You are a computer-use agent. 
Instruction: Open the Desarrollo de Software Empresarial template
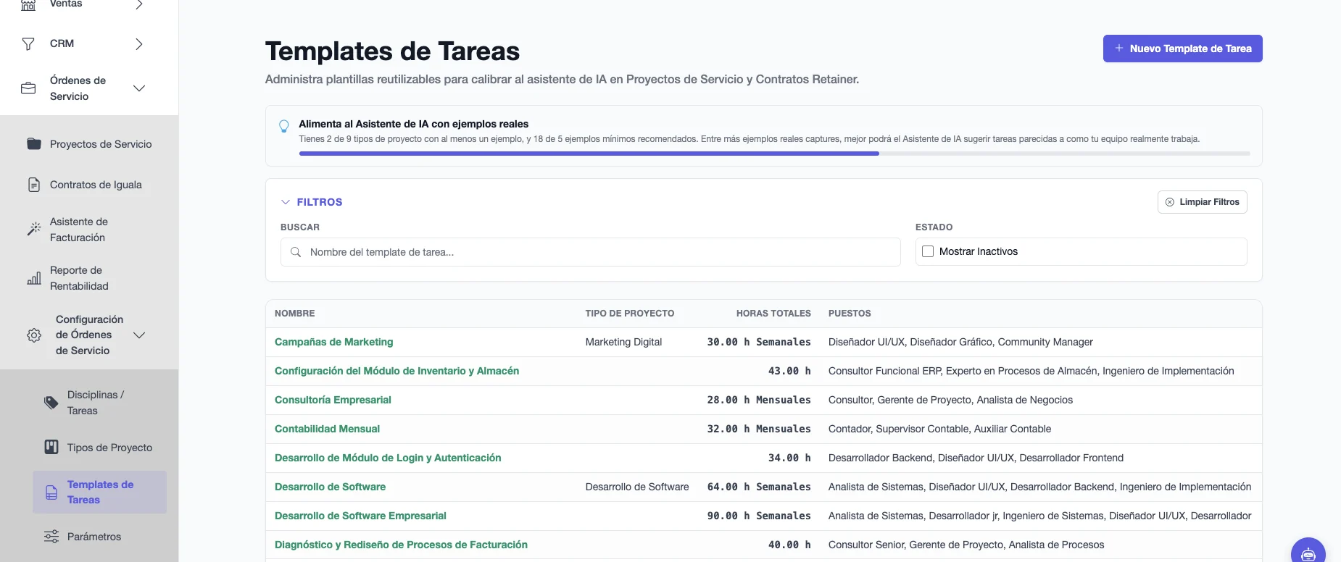[360, 516]
